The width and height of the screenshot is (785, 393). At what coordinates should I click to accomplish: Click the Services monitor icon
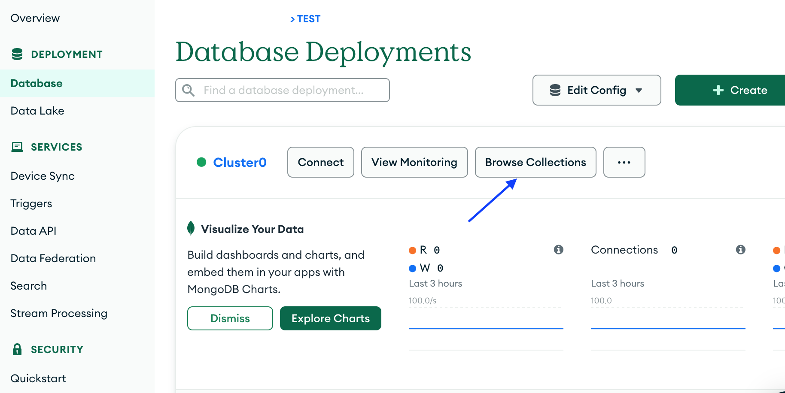tap(17, 147)
